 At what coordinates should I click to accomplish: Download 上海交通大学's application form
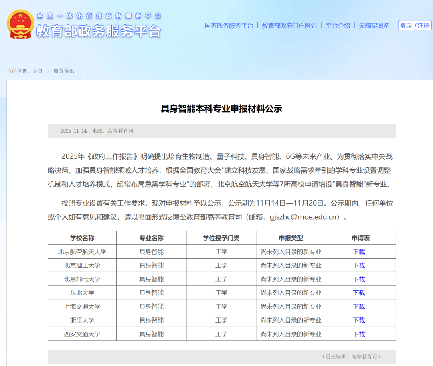point(359,306)
